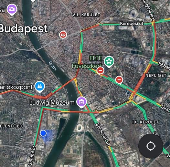The height and width of the screenshot is (167, 170).
Task: Click the Szerémi út road label
Action: click(x=32, y=156)
